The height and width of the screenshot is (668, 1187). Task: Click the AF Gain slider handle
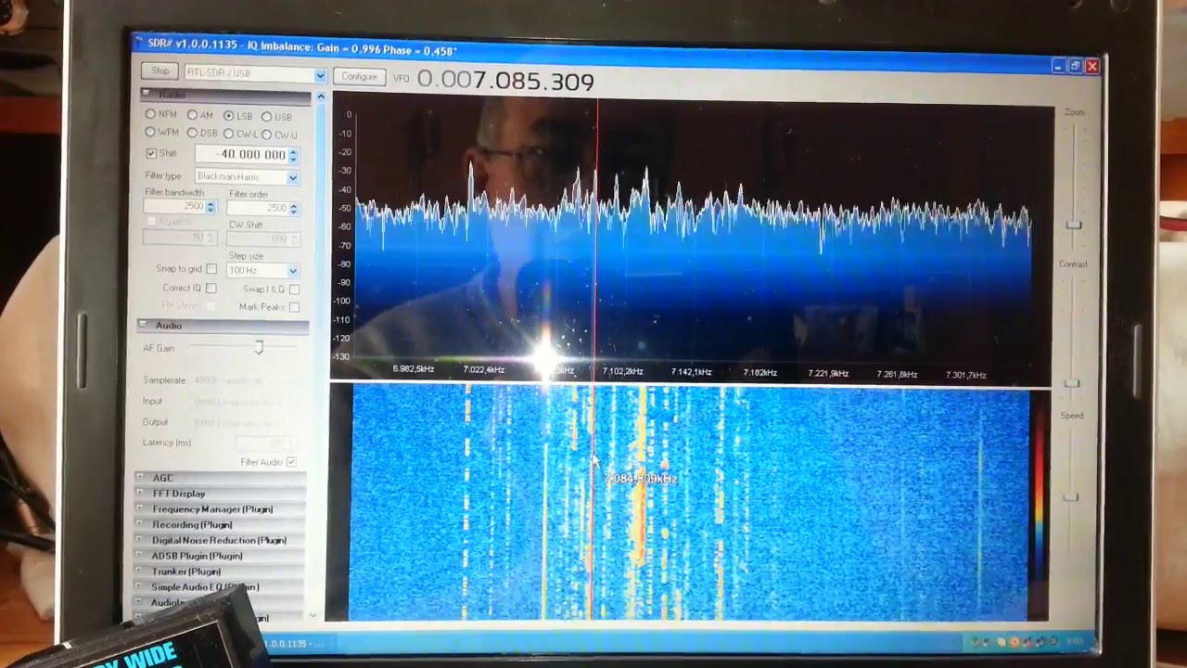coord(259,347)
